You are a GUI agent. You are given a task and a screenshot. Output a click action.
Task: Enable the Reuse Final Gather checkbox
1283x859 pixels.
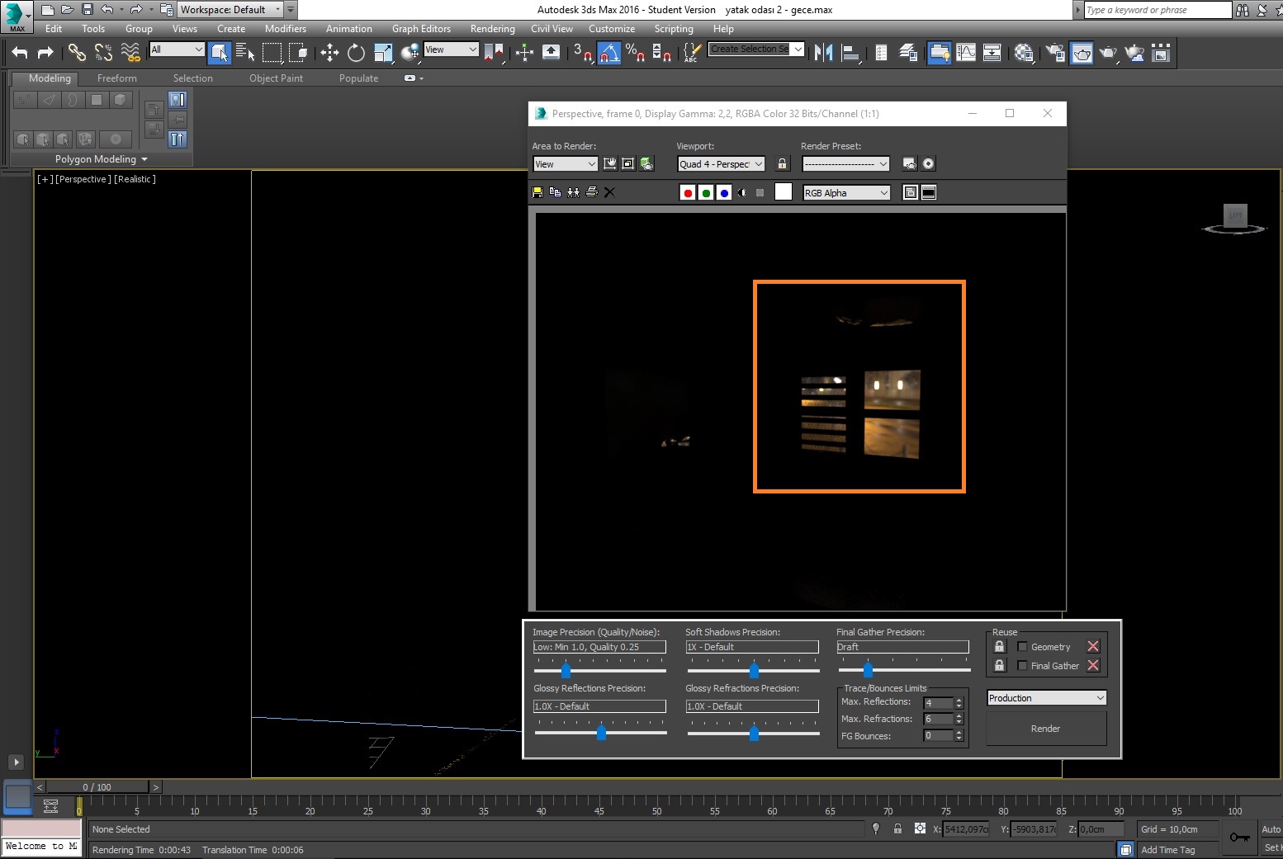point(1022,666)
